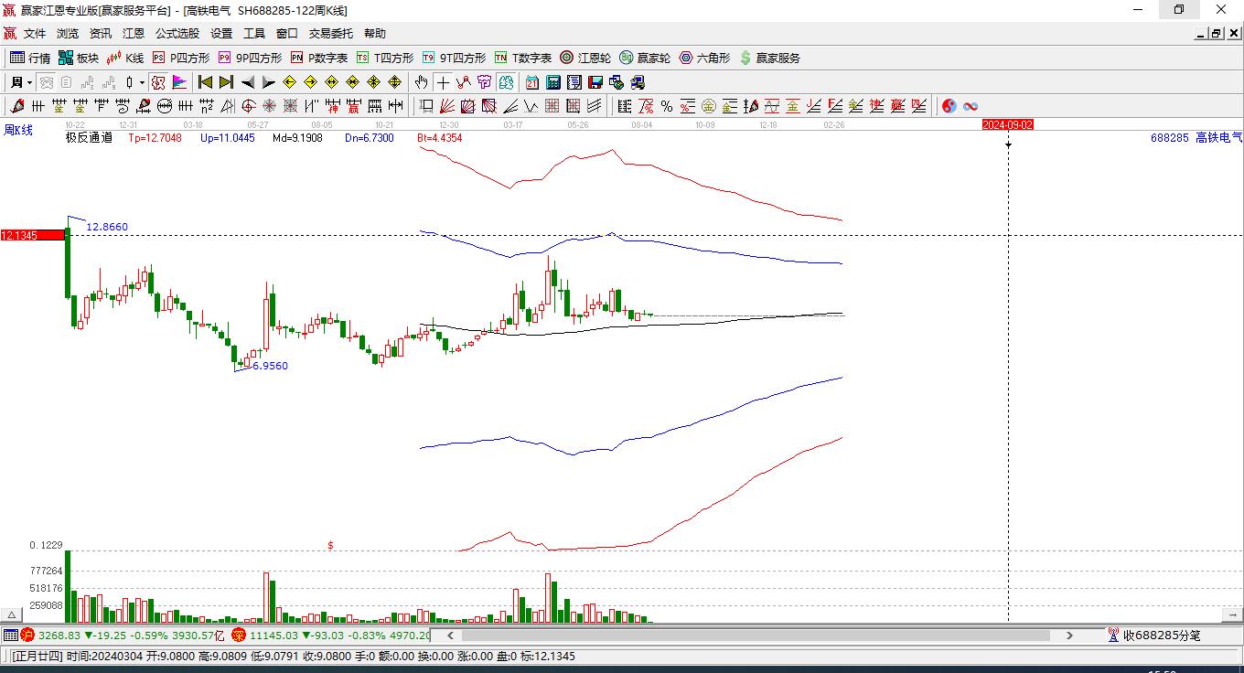Image resolution: width=1244 pixels, height=673 pixels.
Task: Open the T四方形 tool
Action: coord(385,58)
